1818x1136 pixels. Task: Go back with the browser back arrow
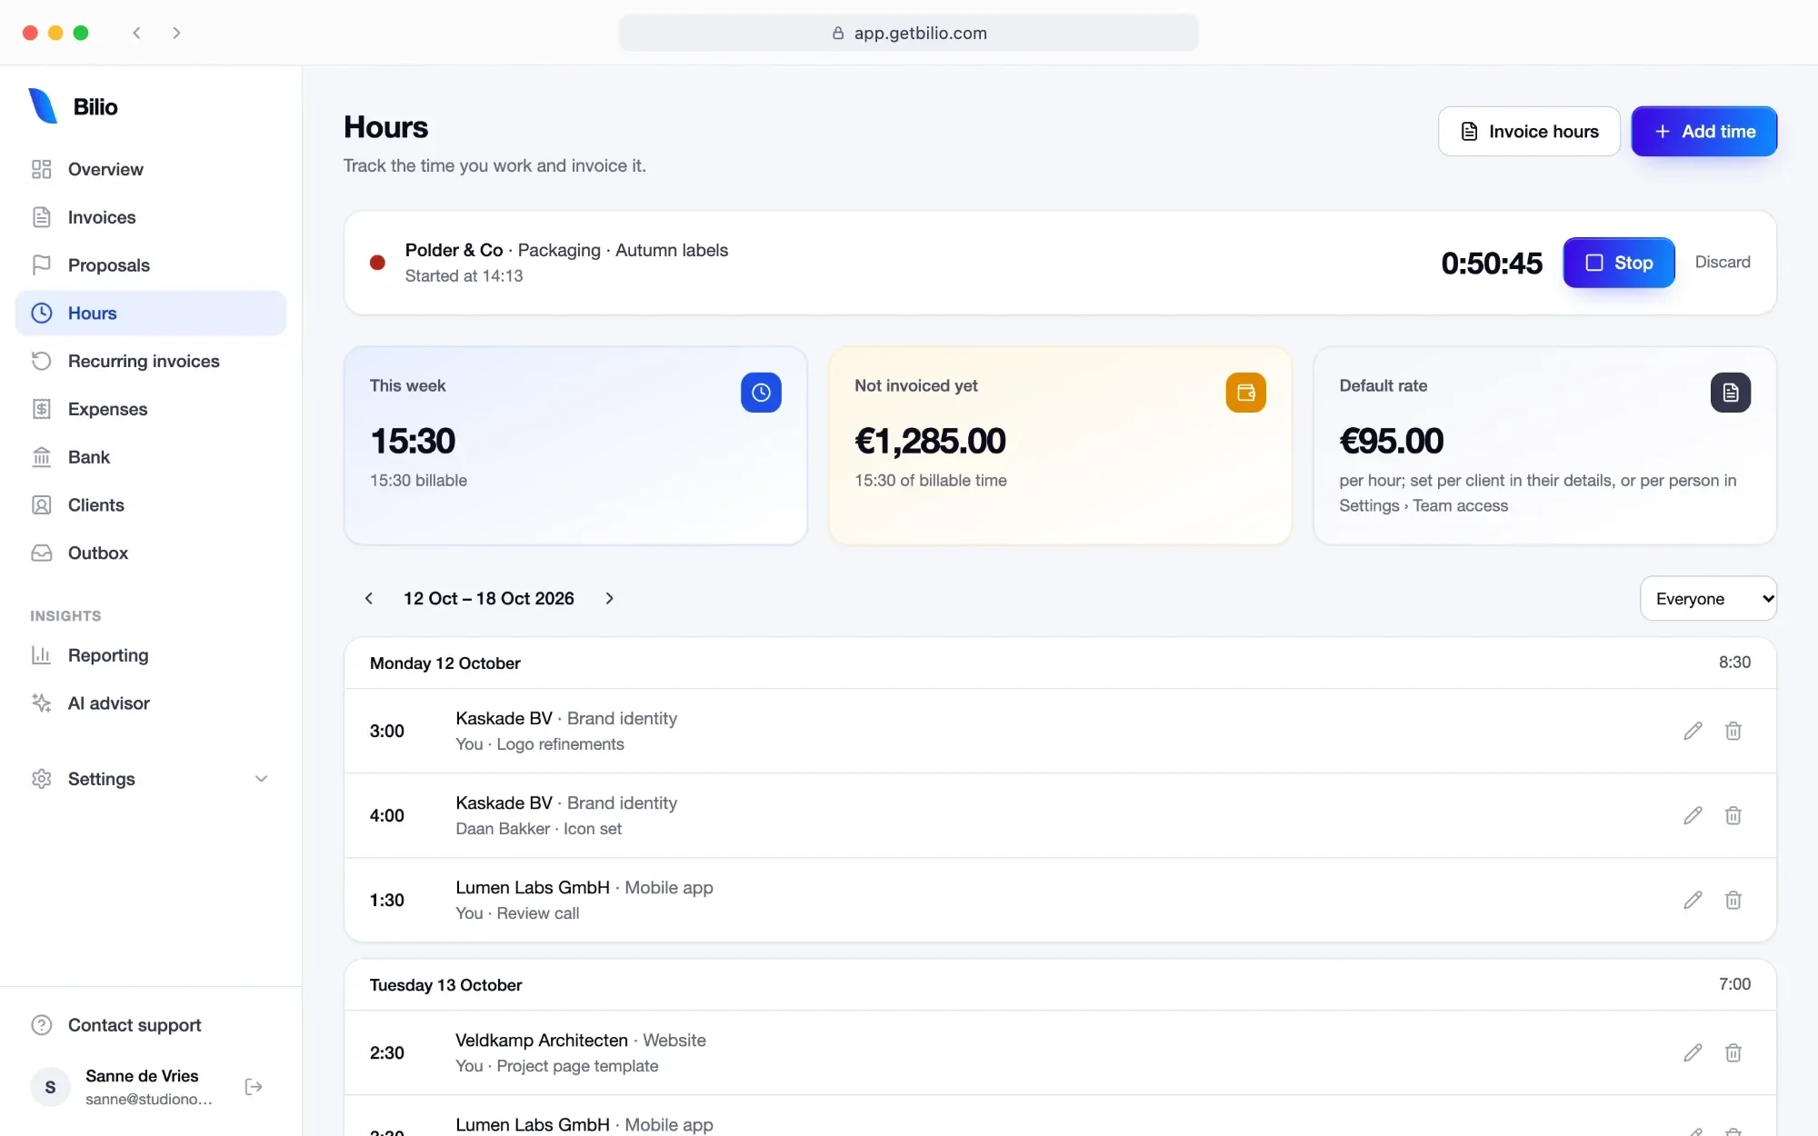136,33
